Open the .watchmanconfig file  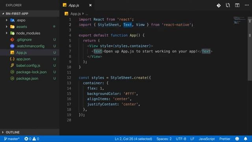coord(30,46)
